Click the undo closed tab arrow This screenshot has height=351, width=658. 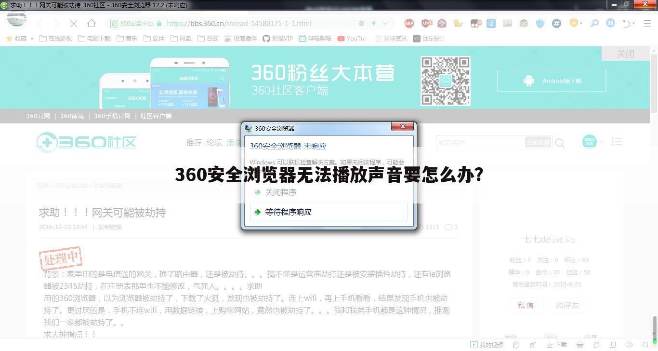(626, 23)
